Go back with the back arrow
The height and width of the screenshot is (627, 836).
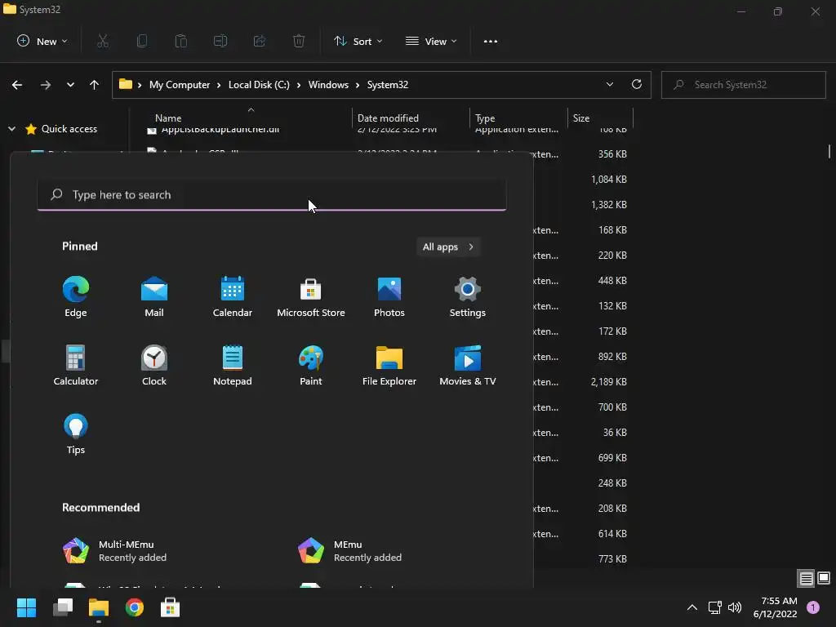pyautogui.click(x=17, y=85)
